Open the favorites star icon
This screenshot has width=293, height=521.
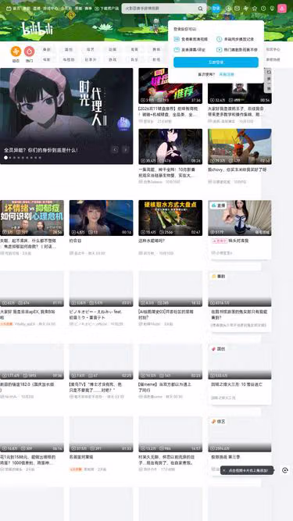255,9
